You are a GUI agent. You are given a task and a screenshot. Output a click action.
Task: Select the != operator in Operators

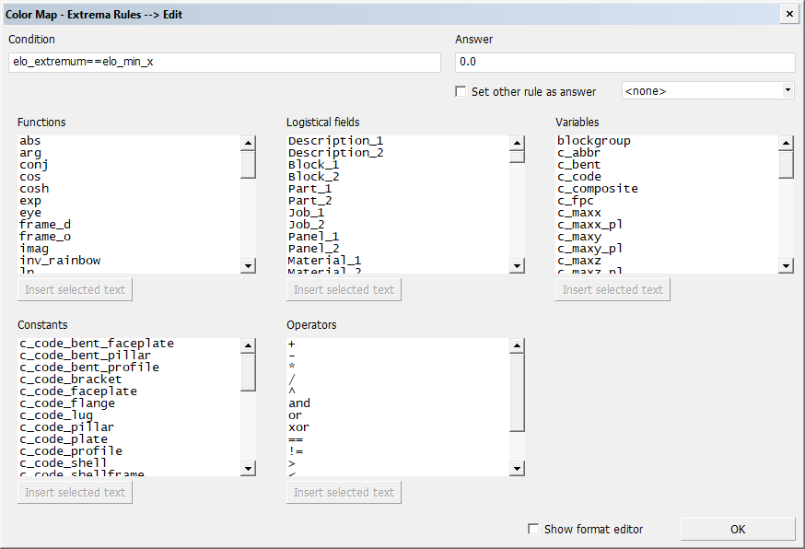(294, 451)
